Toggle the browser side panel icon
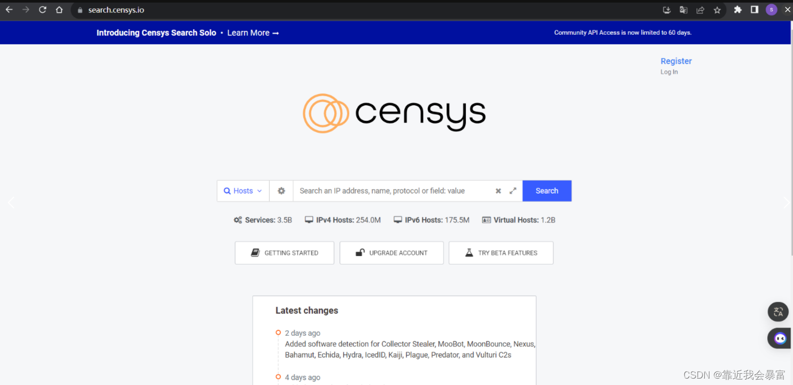Image resolution: width=793 pixels, height=385 pixels. (x=754, y=10)
